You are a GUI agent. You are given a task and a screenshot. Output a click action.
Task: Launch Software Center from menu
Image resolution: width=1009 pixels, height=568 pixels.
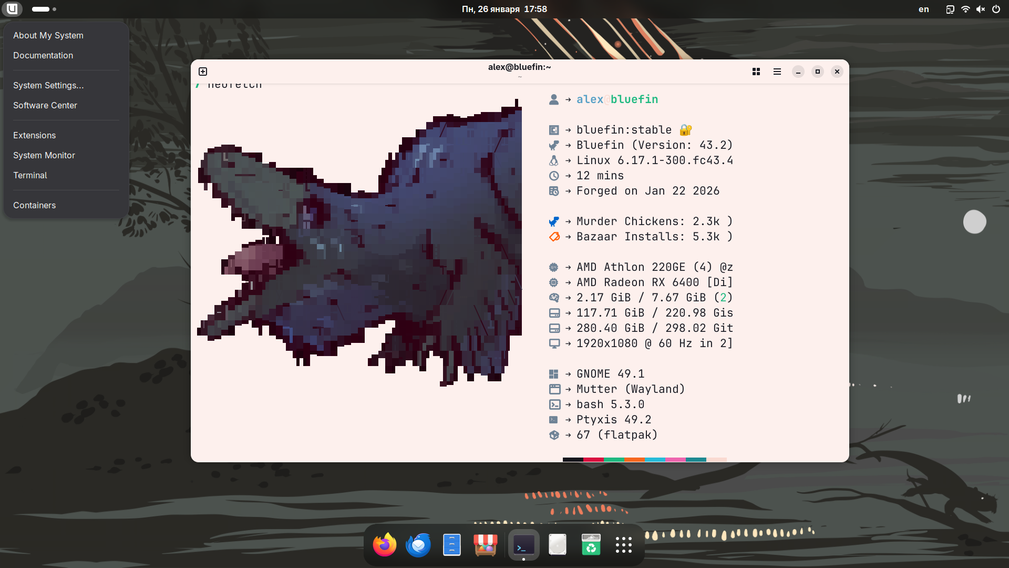point(45,105)
